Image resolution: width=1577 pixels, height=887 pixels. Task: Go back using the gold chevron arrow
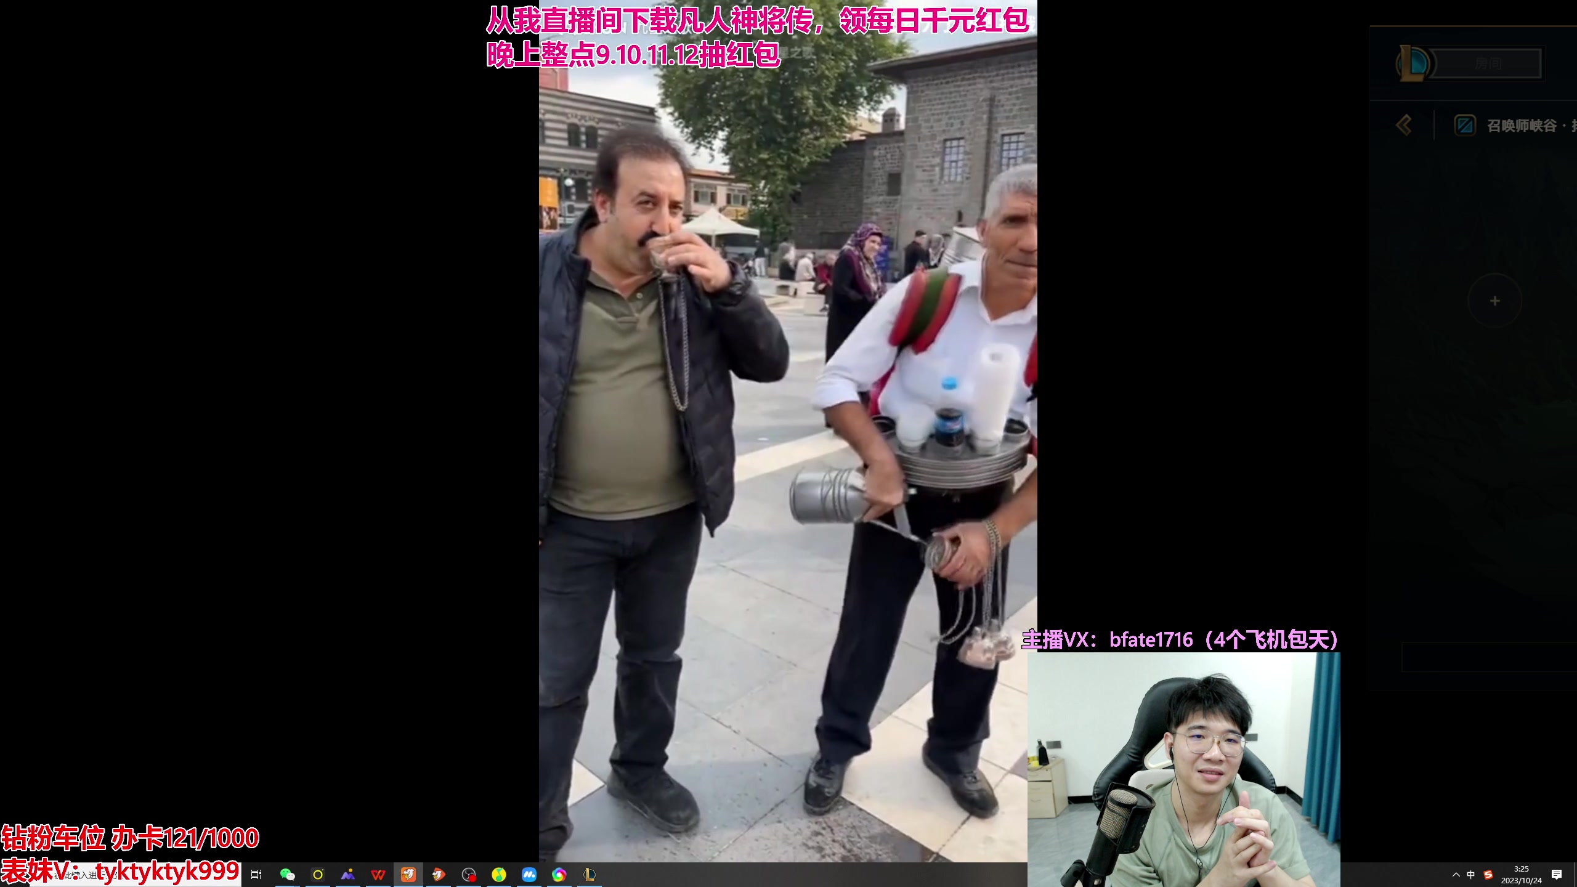click(1404, 125)
